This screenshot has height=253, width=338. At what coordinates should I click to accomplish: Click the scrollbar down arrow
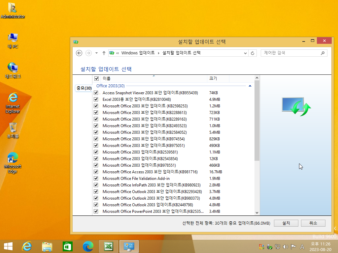(257, 212)
